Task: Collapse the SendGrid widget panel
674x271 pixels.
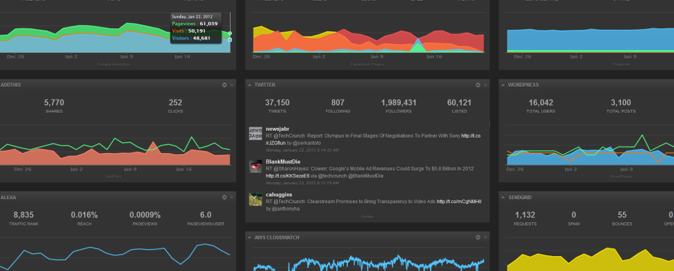Action: (502, 197)
